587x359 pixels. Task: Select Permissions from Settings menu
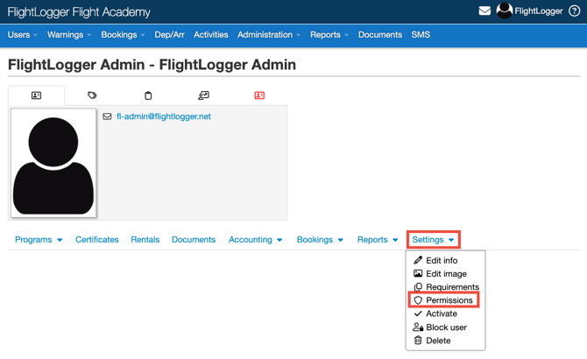[449, 300]
